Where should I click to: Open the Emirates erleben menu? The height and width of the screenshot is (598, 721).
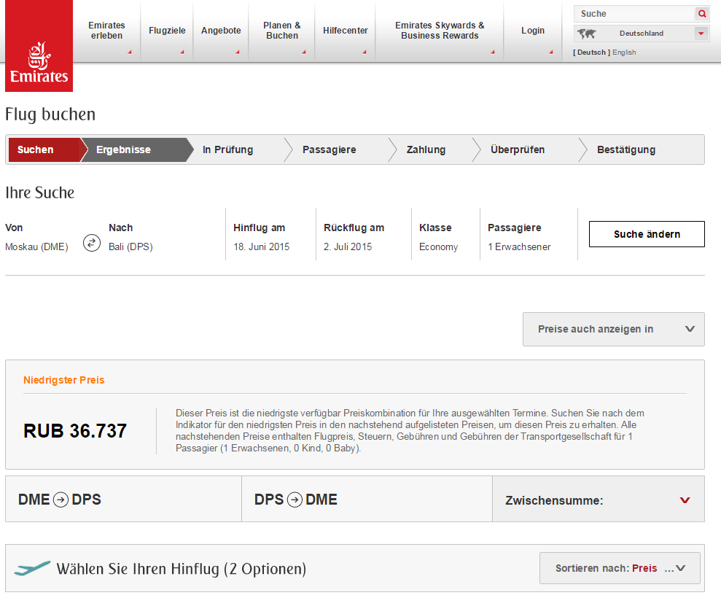[x=106, y=31]
